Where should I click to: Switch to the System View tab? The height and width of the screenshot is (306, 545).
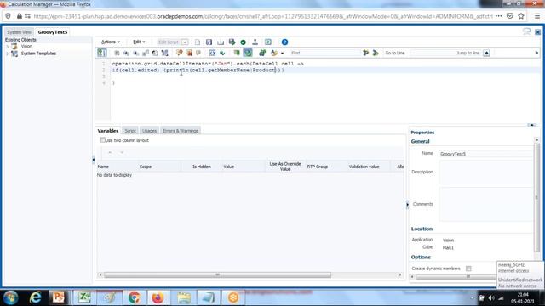(19, 32)
